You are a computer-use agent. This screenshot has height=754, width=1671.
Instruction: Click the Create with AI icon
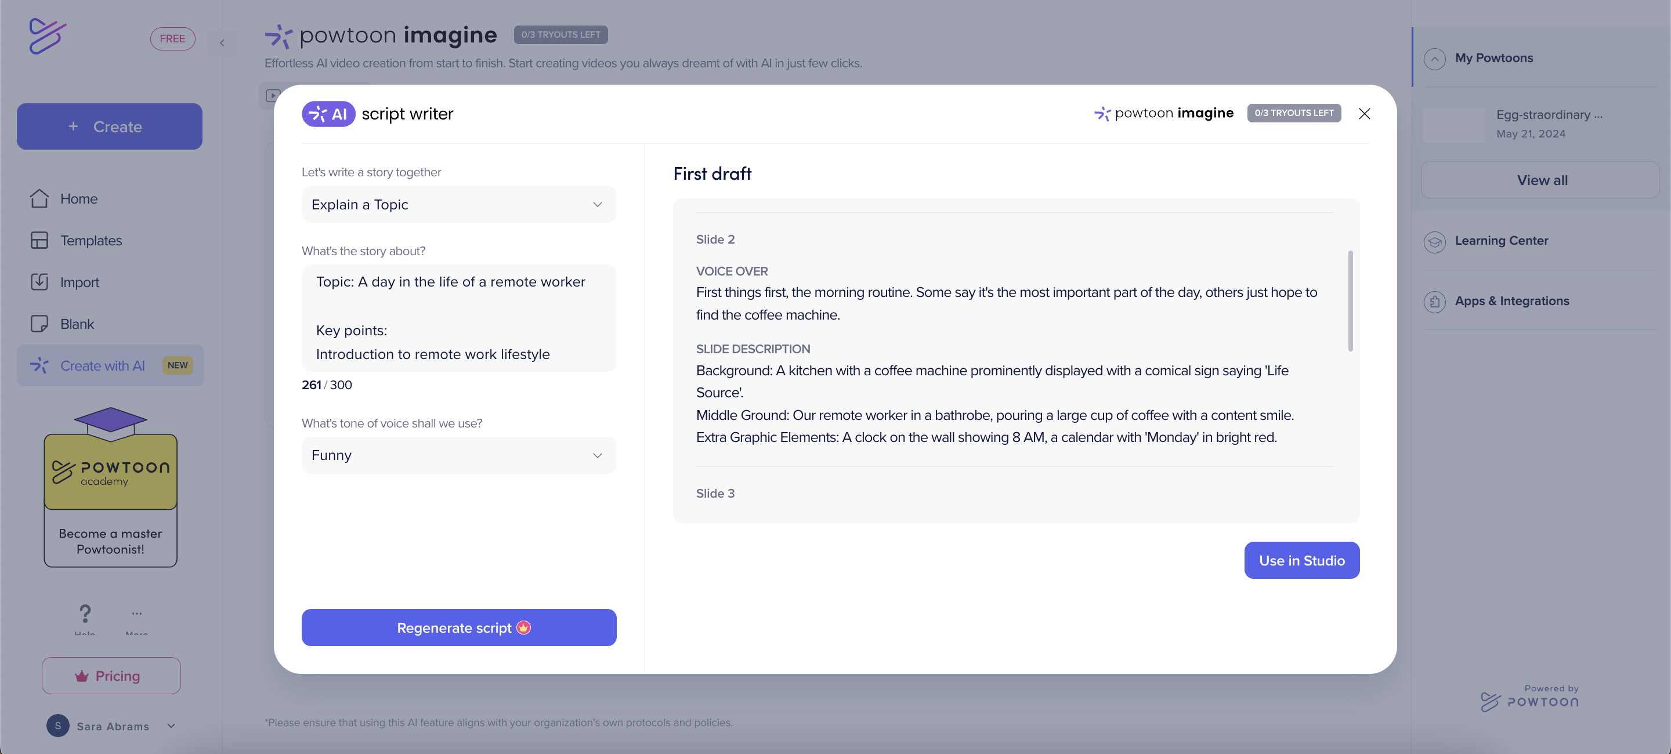(39, 364)
